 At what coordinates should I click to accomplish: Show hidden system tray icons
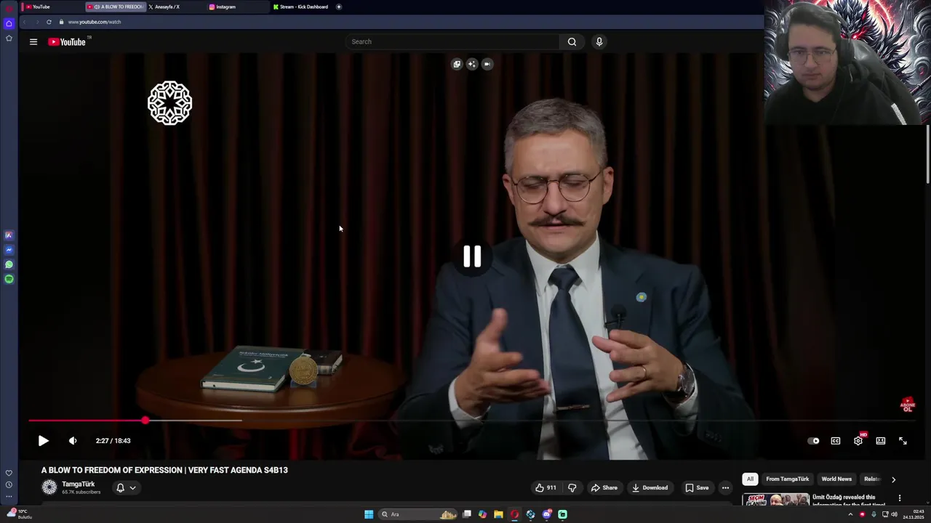click(850, 514)
